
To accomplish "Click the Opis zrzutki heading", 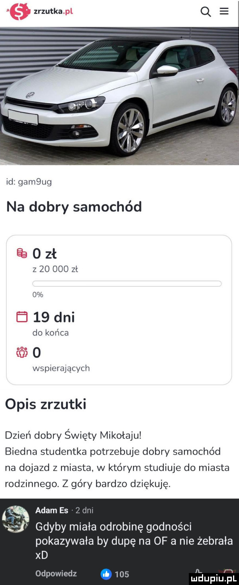I will tap(46, 404).
